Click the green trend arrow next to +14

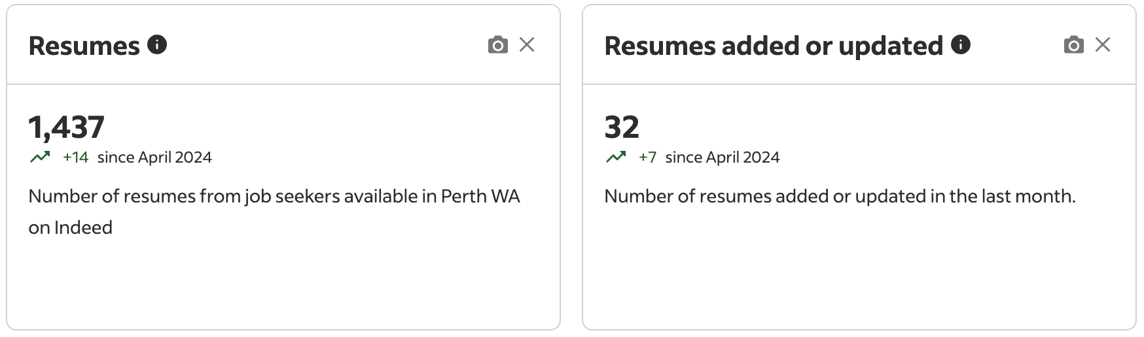click(40, 157)
